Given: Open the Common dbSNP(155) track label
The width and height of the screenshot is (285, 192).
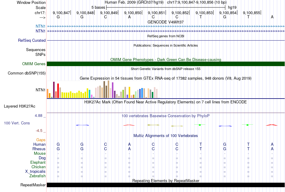Looking at the screenshot, I should [x=26, y=73].
